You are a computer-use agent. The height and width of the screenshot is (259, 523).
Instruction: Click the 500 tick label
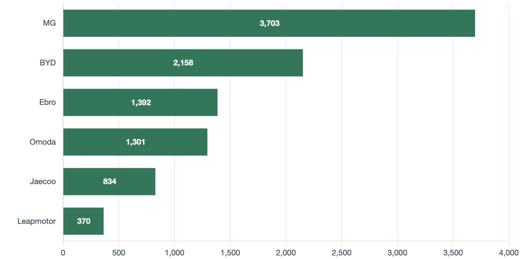pos(119,252)
